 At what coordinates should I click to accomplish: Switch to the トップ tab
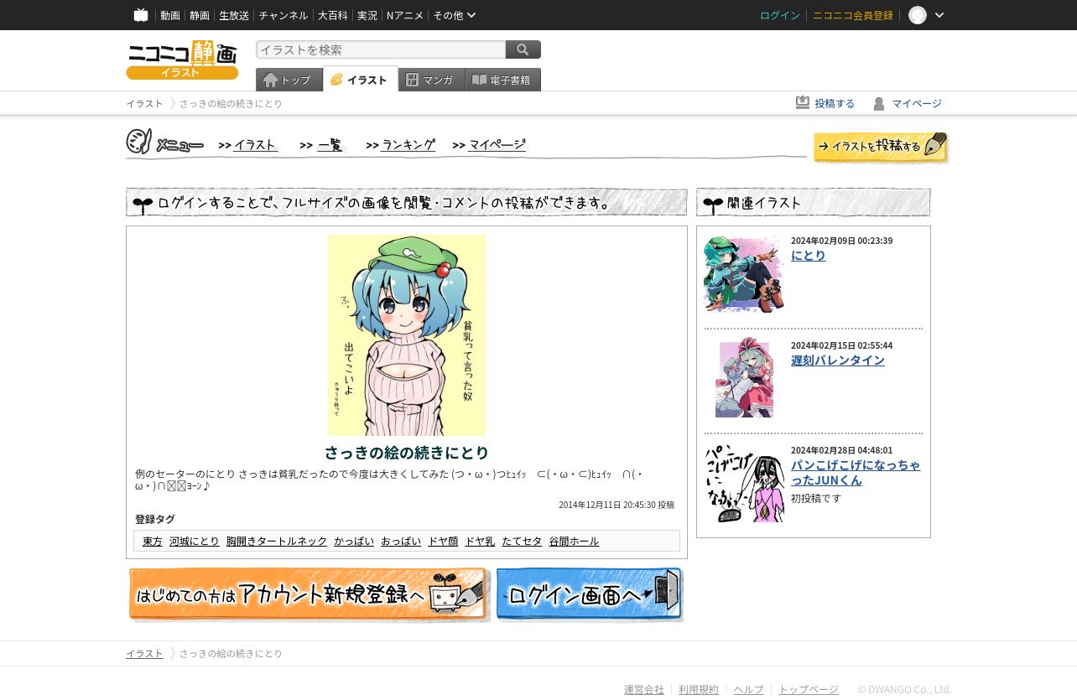coord(289,80)
